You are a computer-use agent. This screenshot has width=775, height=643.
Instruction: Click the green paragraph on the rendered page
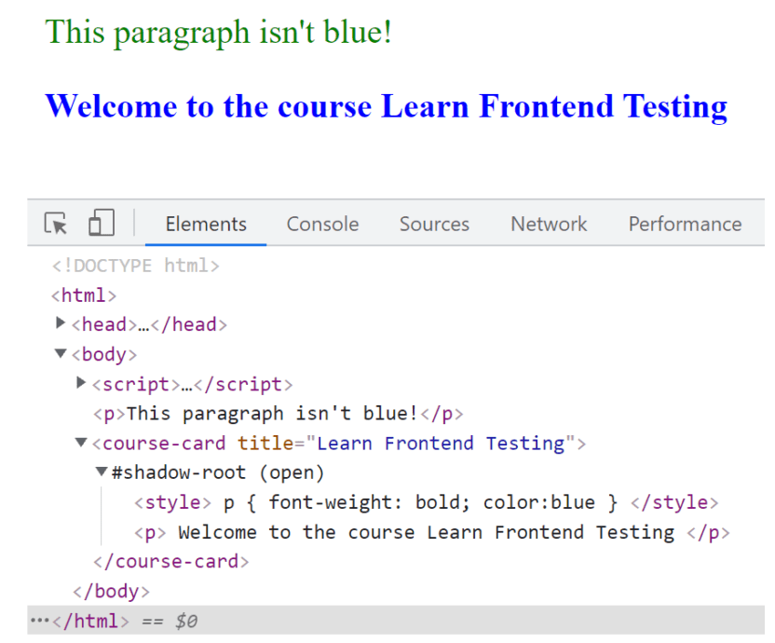click(219, 32)
